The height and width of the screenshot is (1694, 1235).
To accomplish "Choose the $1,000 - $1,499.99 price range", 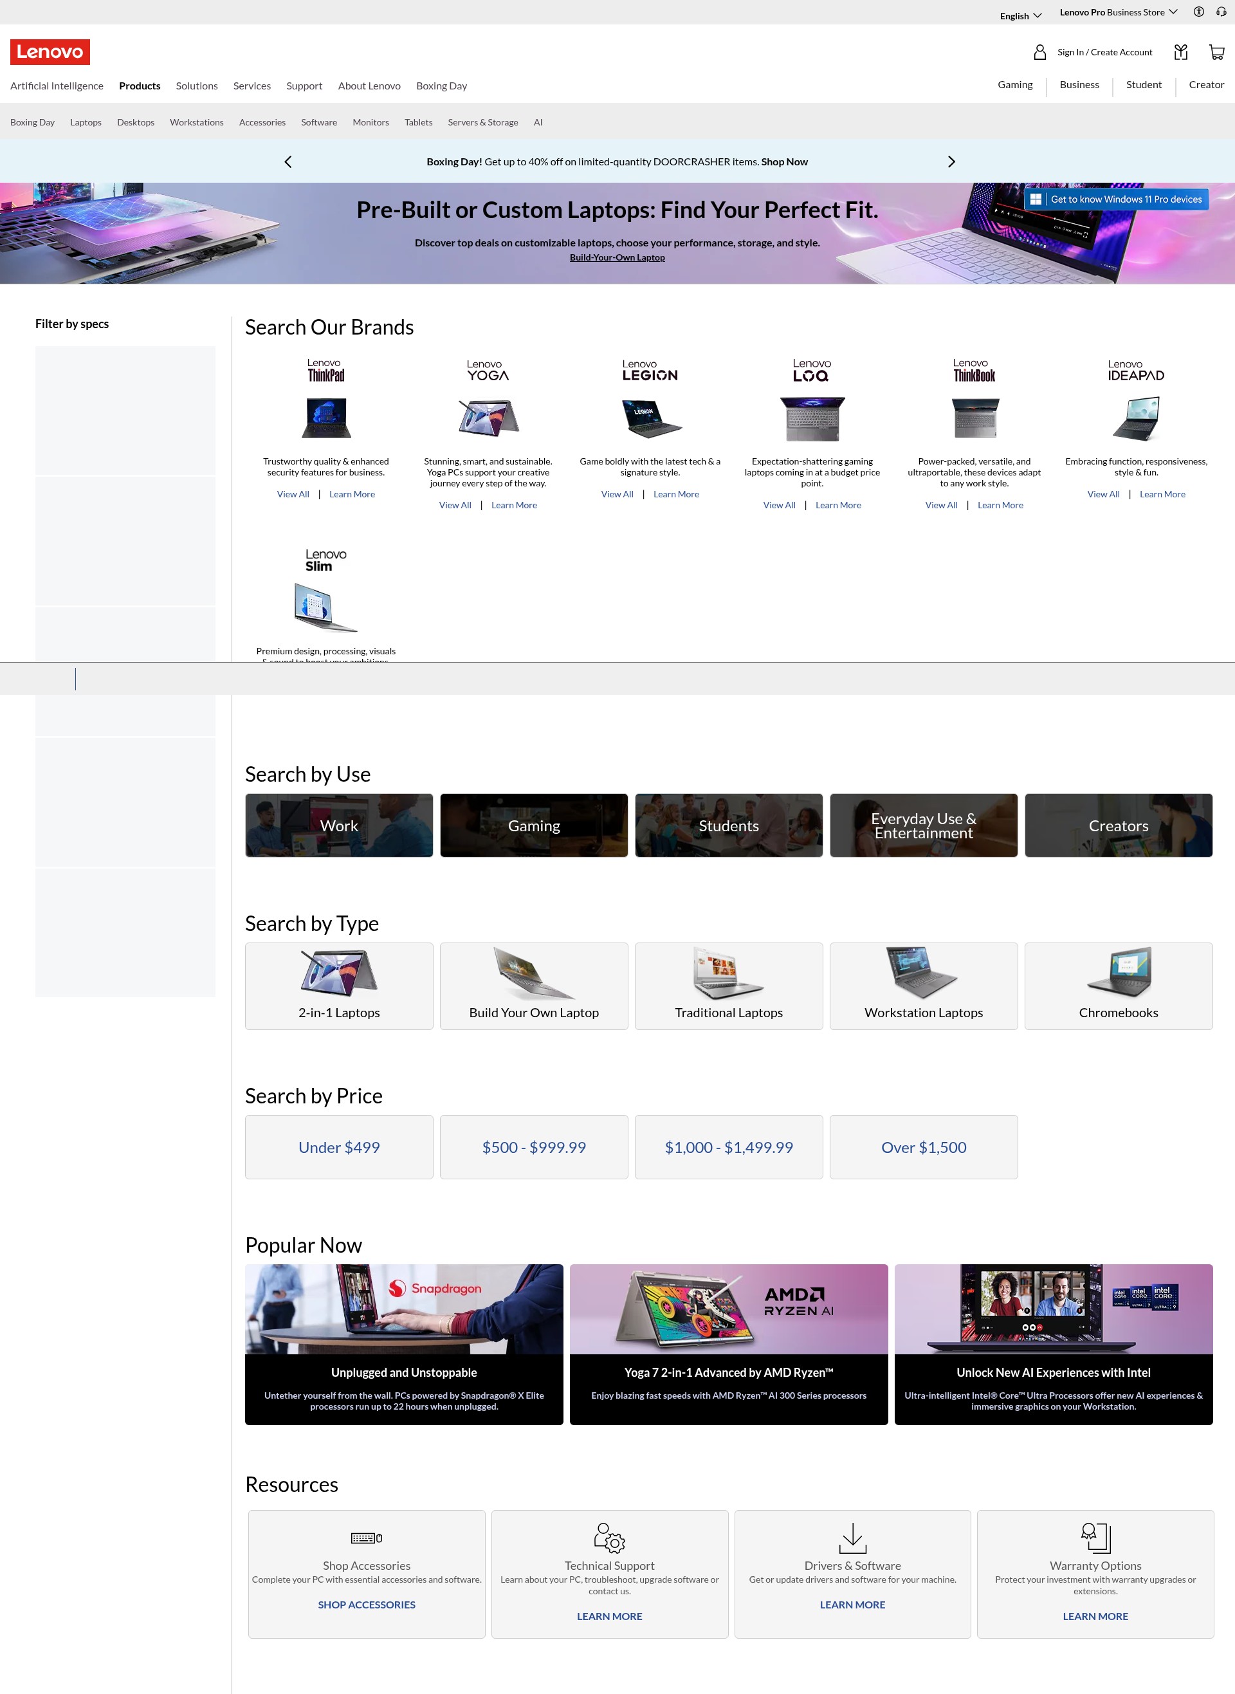I will click(729, 1146).
